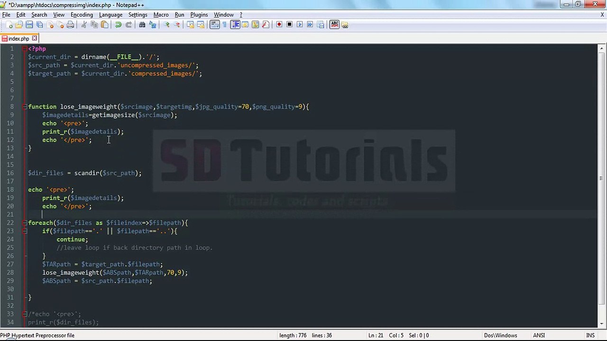Image resolution: width=607 pixels, height=341 pixels.
Task: Click the vertical scrollbar's down arrow
Action: pos(601,323)
